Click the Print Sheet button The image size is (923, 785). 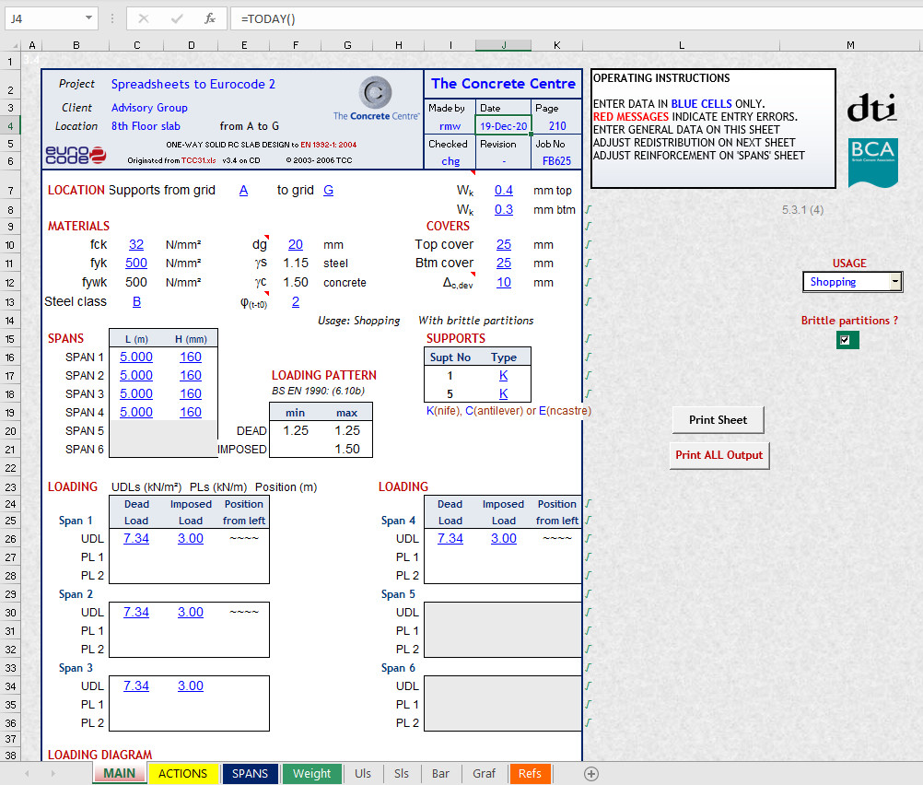click(x=718, y=419)
